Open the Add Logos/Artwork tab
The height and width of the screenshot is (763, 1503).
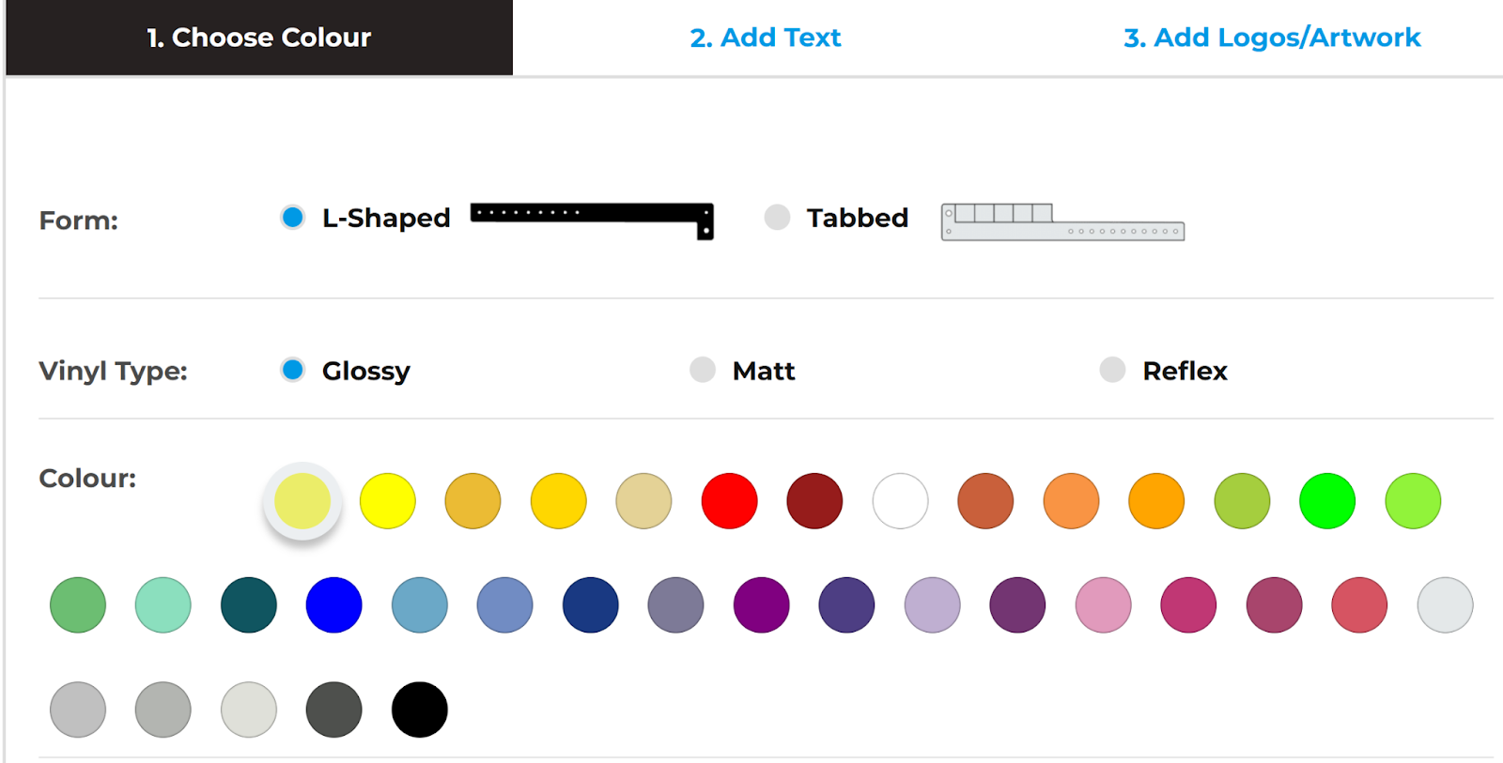pos(1272,38)
